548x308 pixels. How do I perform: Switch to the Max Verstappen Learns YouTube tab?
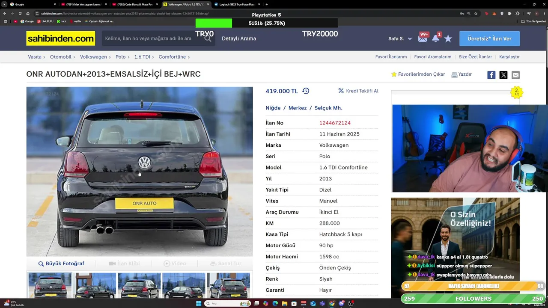(84, 4)
